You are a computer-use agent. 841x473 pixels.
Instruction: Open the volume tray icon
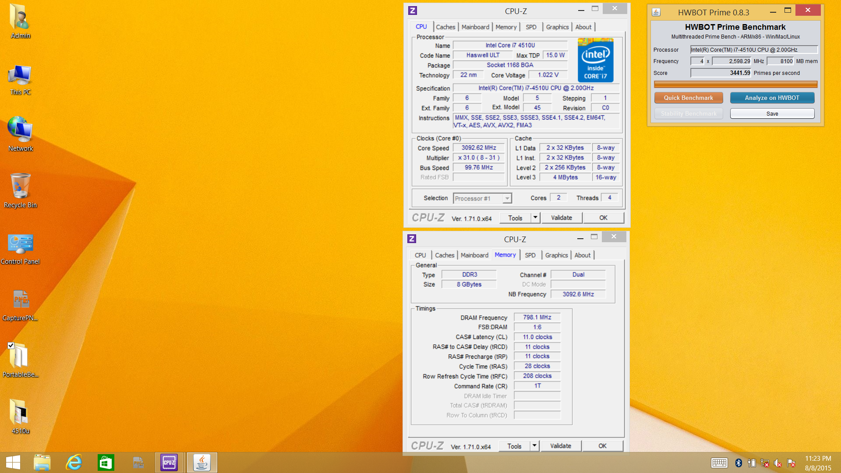[778, 463]
